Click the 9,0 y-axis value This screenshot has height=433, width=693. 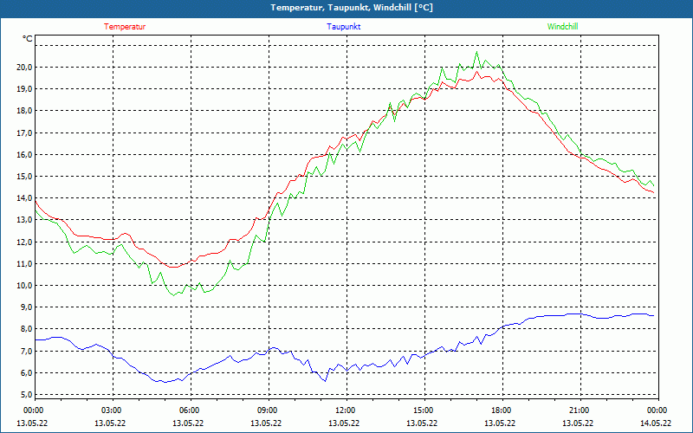(x=26, y=307)
